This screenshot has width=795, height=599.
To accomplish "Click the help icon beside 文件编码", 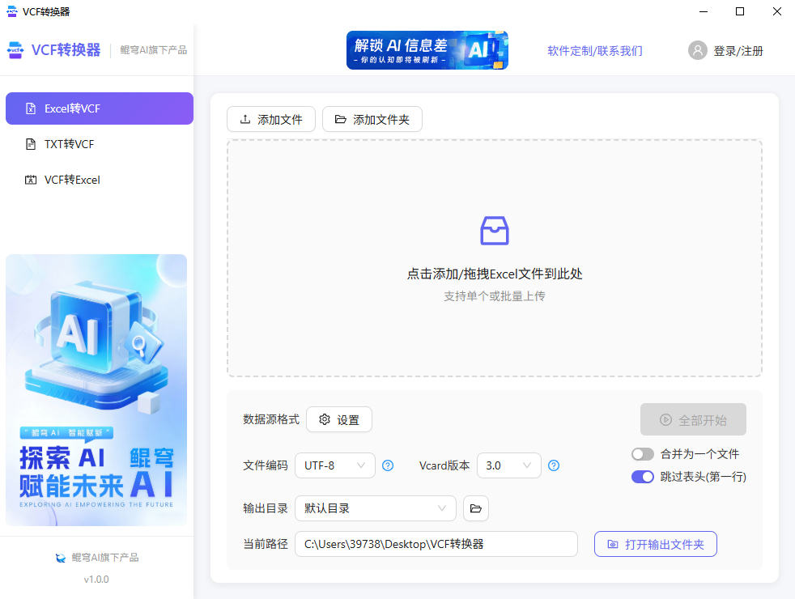I will tap(388, 465).
